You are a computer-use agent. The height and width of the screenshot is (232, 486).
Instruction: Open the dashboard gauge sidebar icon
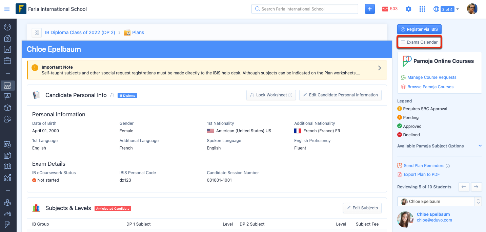(x=7, y=27)
